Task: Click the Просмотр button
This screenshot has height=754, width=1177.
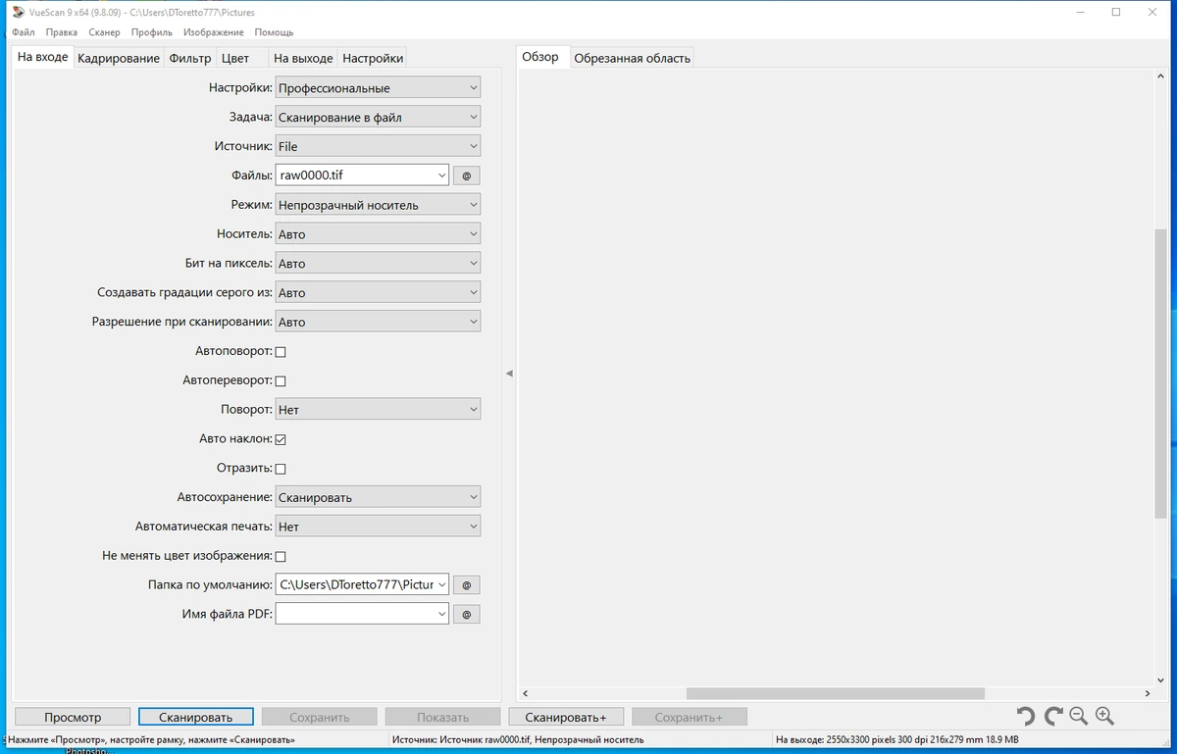Action: click(73, 717)
